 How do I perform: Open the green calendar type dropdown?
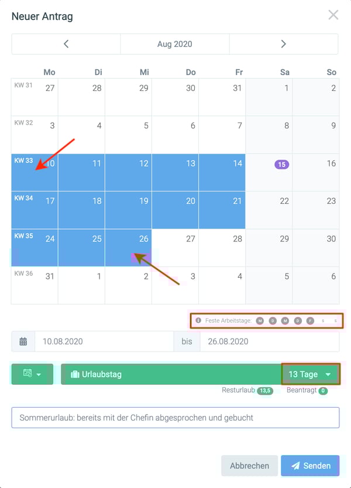32,374
